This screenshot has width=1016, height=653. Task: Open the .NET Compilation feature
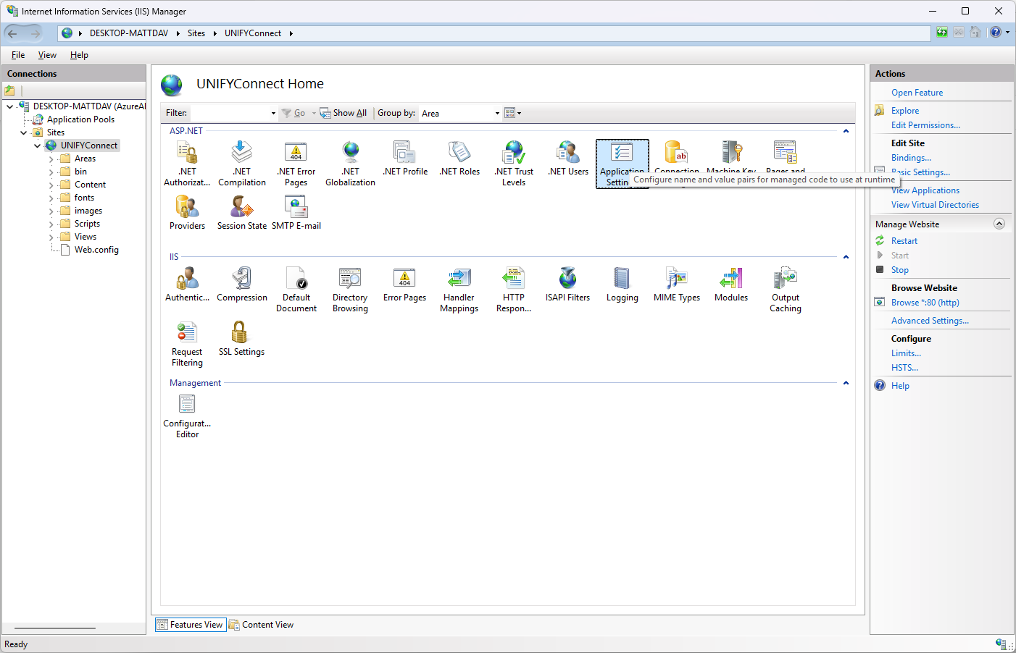coord(242,164)
